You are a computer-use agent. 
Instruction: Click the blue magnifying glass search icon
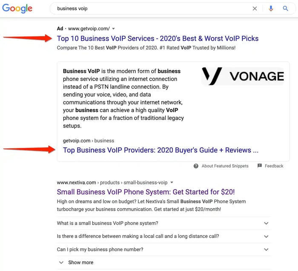(x=286, y=8)
